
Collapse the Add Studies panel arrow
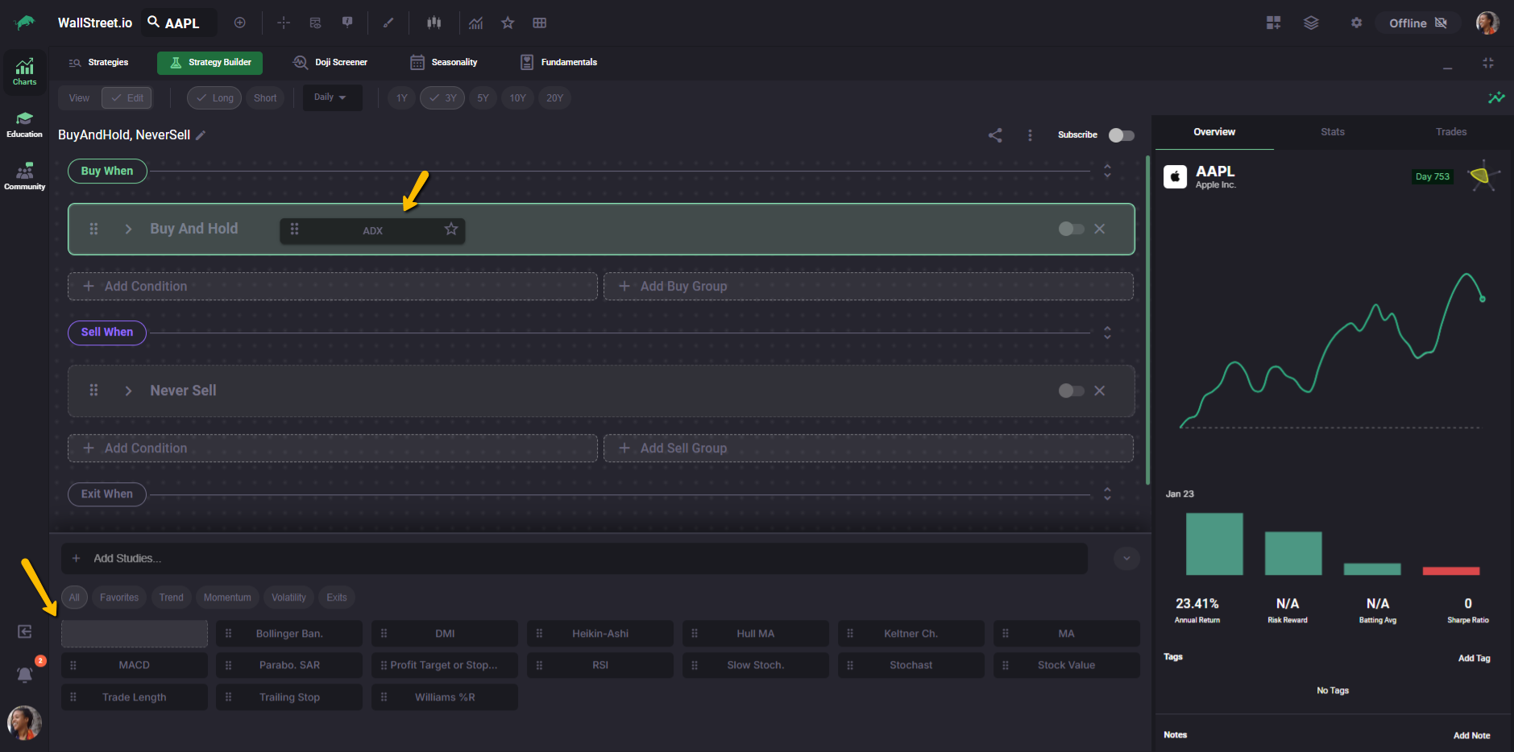click(1126, 558)
